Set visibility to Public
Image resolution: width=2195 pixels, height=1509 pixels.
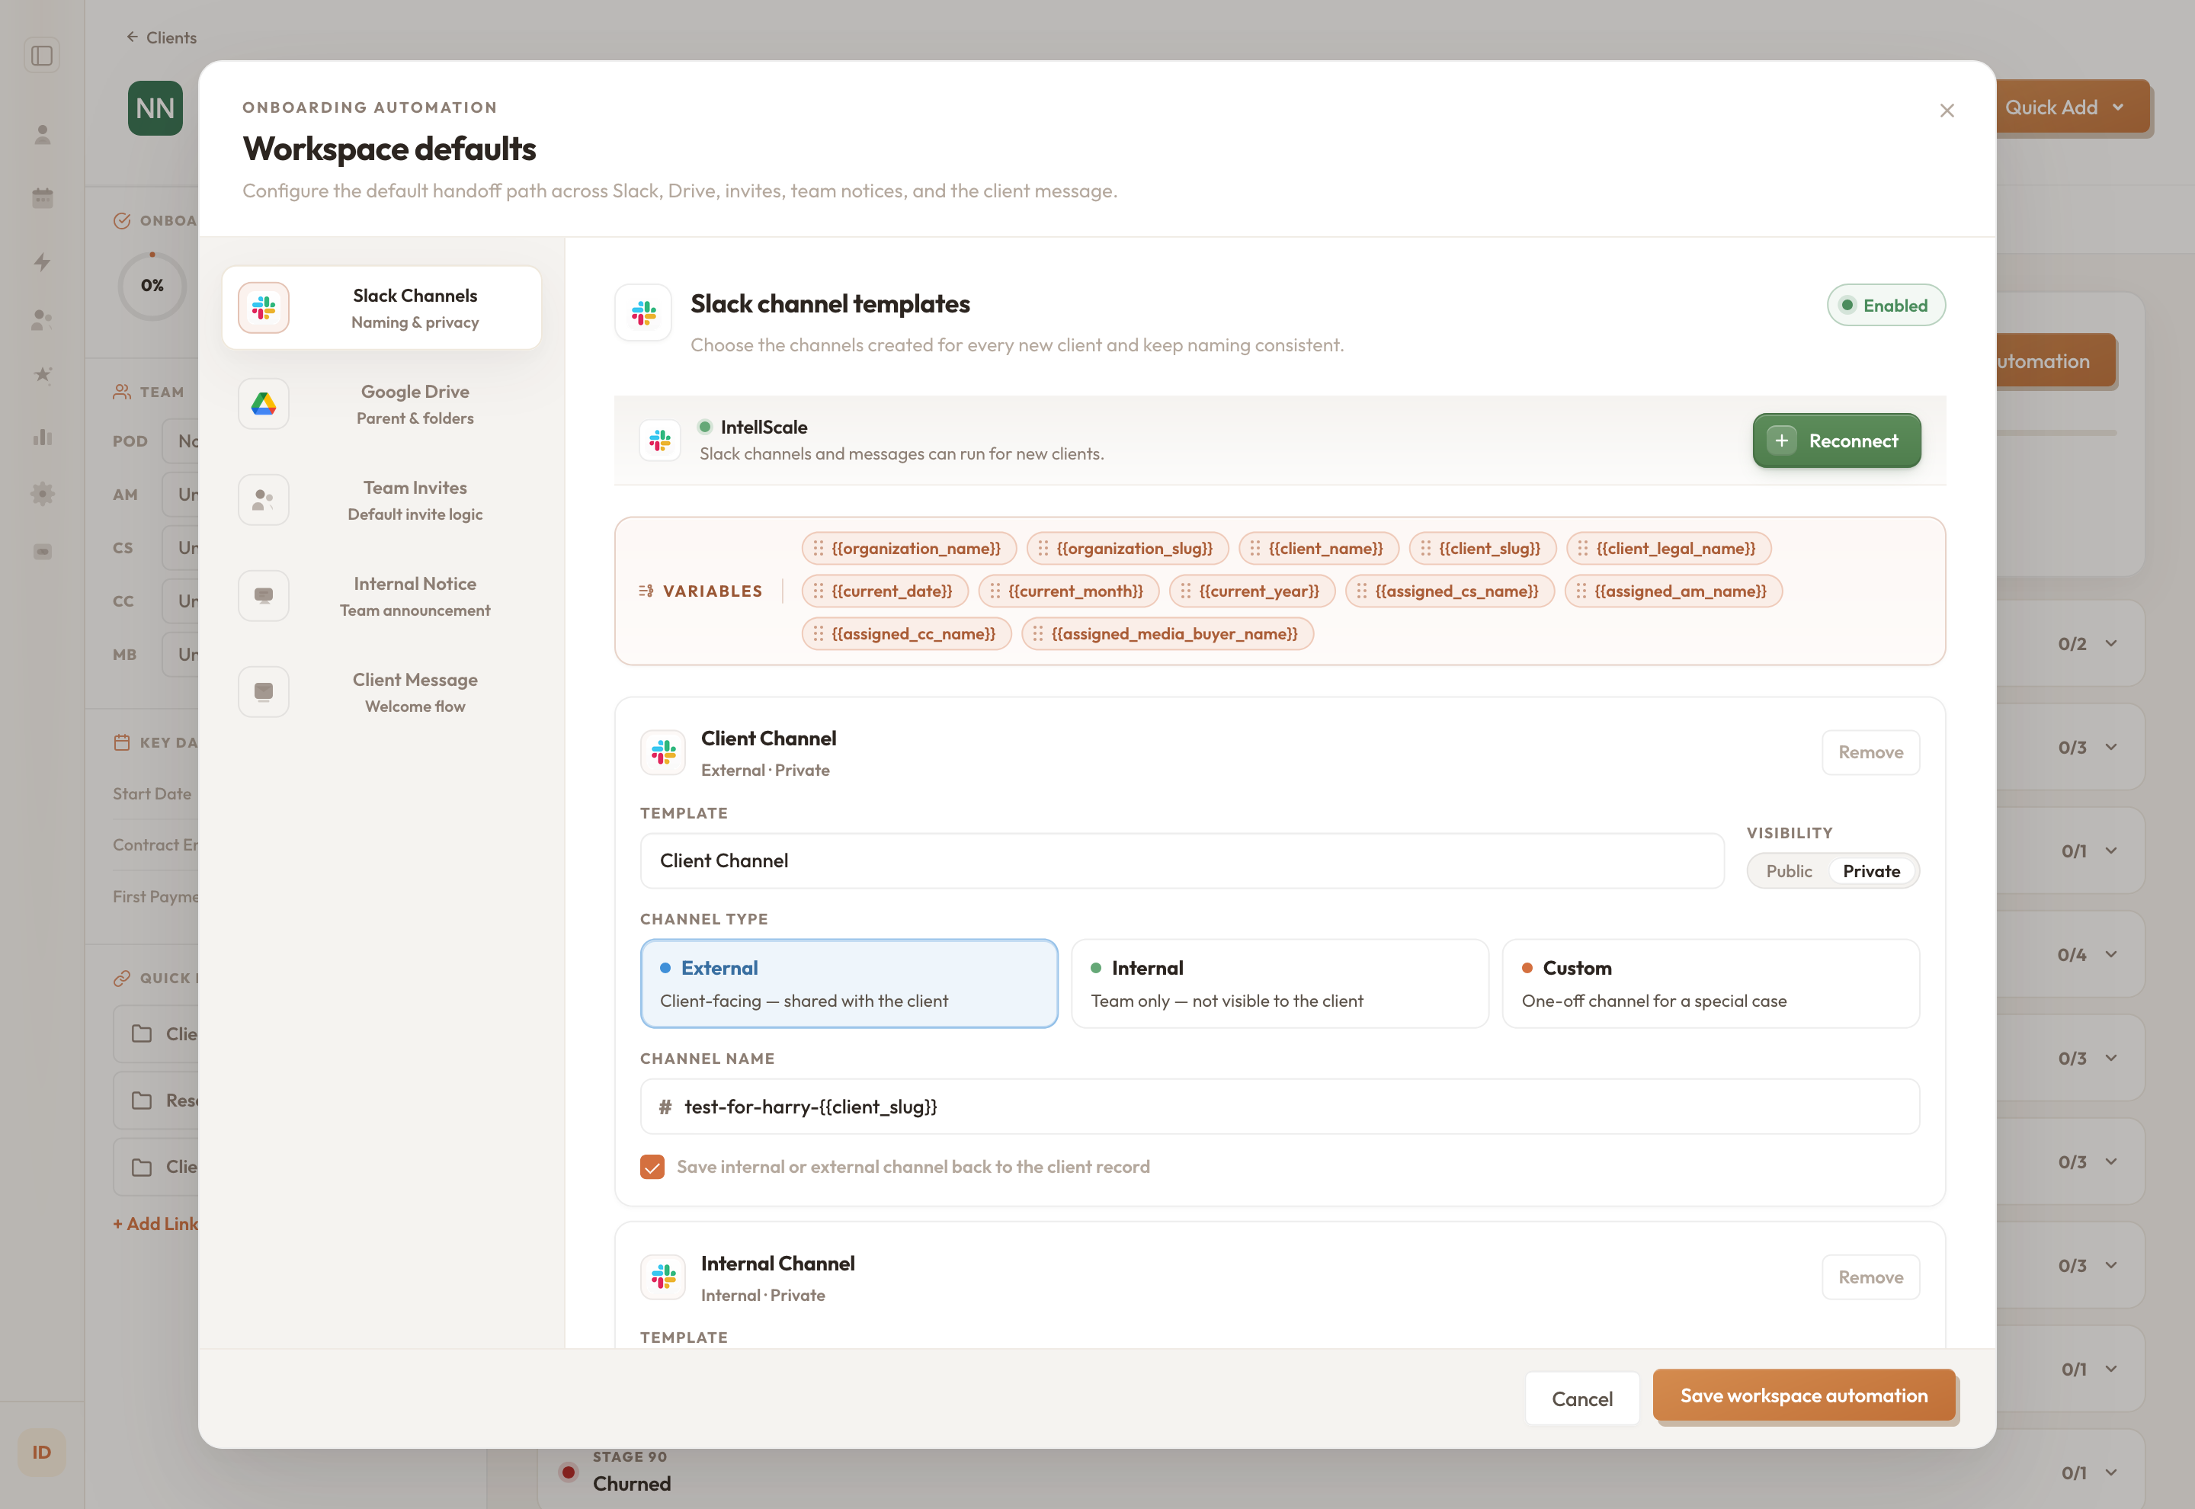1789,871
